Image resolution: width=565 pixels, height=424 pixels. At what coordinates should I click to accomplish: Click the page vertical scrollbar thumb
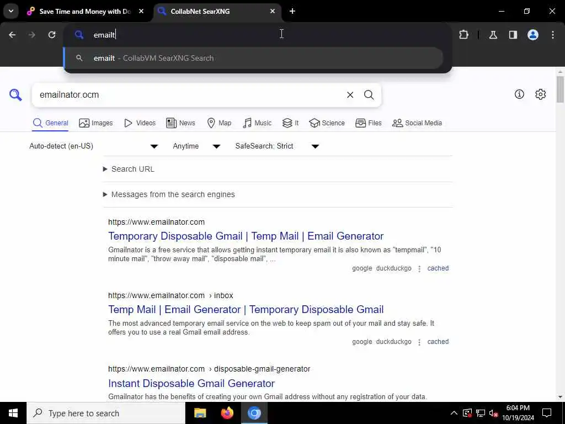[560, 89]
